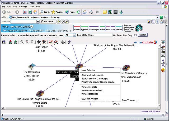
Task: Expand the address bar dropdown
Action: tap(157, 17)
